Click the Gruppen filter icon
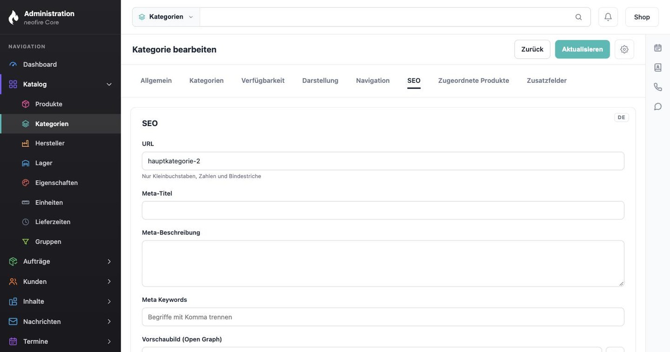 click(x=26, y=242)
